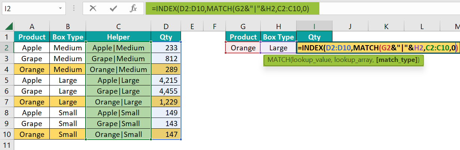Click Medium cell in row 2
This screenshot has height=150, width=460.
pos(68,48)
